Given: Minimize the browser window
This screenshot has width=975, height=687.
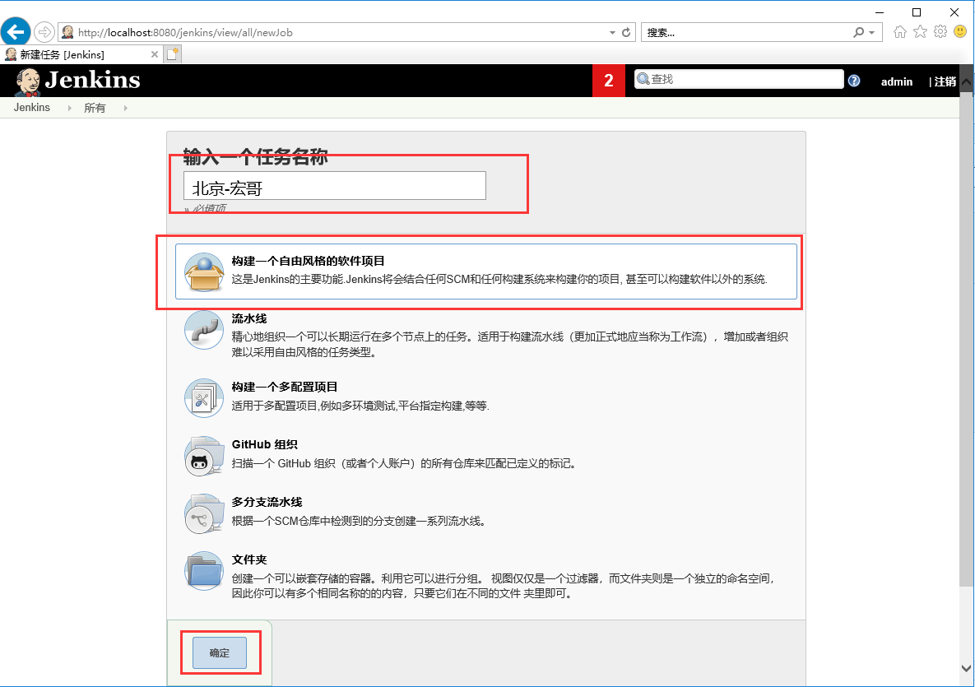Looking at the screenshot, I should [880, 12].
